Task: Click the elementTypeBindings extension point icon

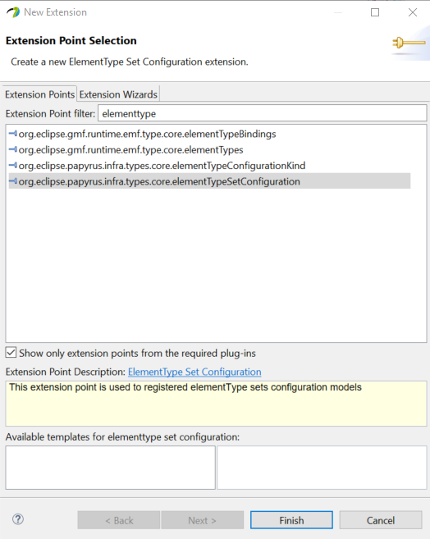Action: coord(13,134)
